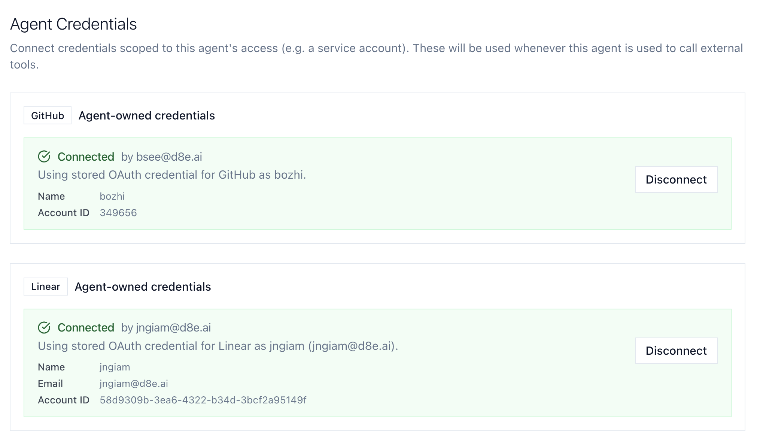Click the bsee@d8e.ai connector email

(169, 157)
